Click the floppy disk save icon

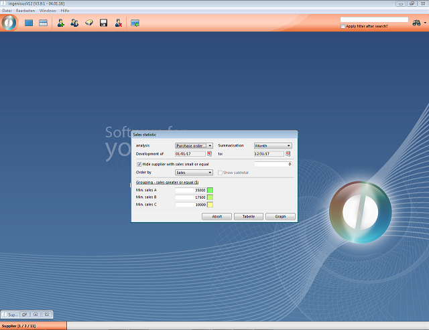[x=104, y=23]
